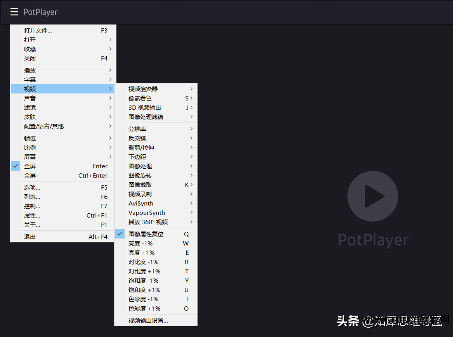The height and width of the screenshot is (337, 453).
Task: Click 对比度 -1% item
Action: (x=156, y=262)
